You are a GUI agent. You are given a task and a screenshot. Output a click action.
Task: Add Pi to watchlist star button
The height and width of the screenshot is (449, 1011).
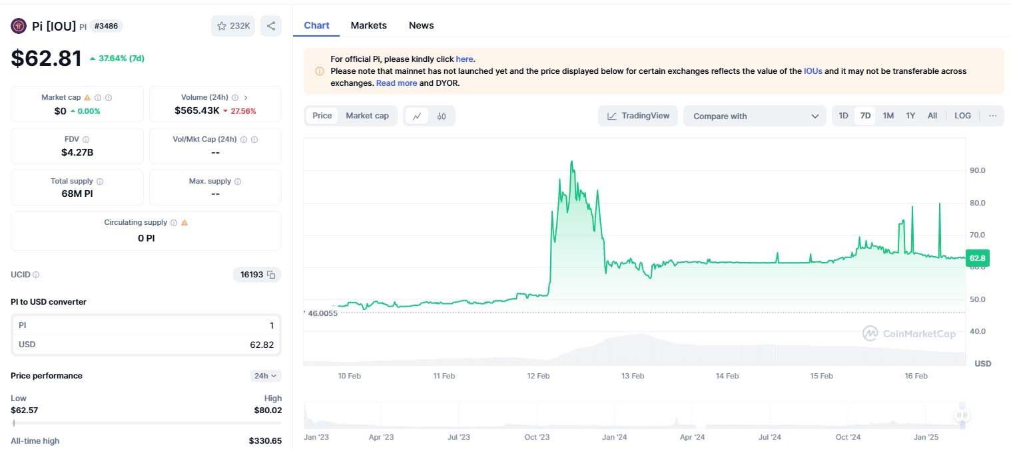(233, 26)
